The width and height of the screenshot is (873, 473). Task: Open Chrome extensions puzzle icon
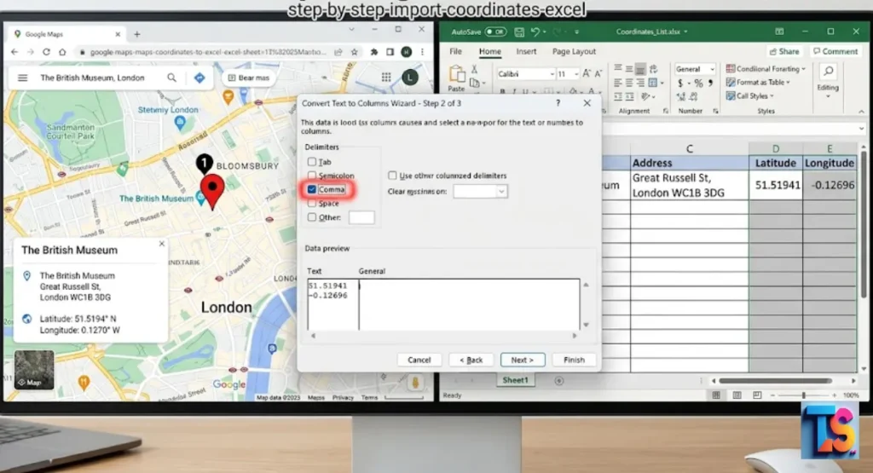pyautogui.click(x=374, y=52)
